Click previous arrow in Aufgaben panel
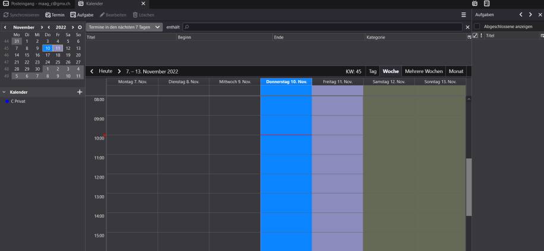 click(x=521, y=15)
